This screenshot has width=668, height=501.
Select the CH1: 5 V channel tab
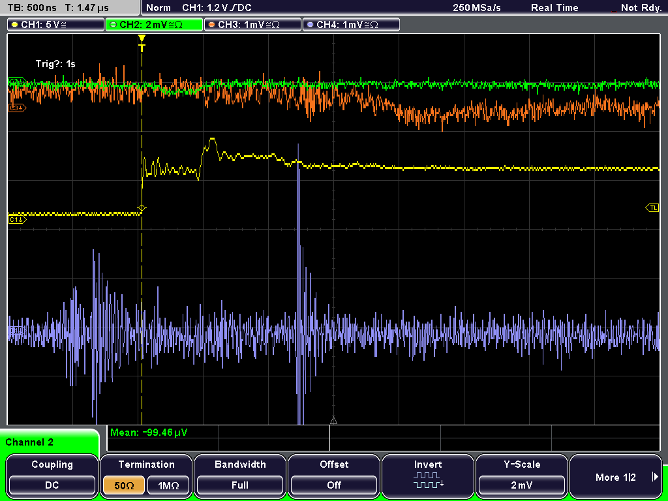click(56, 24)
